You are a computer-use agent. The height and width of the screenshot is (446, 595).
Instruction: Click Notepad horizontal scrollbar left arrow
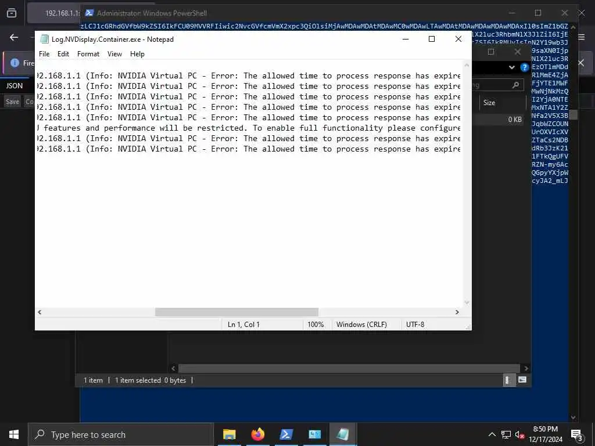click(40, 312)
